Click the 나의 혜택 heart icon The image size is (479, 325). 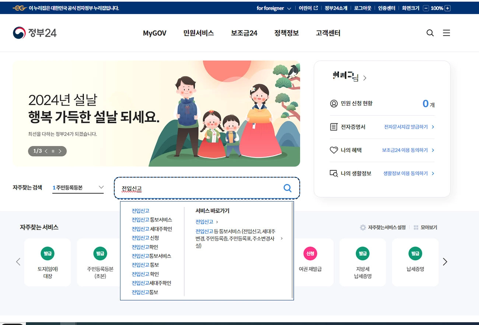[x=333, y=150]
